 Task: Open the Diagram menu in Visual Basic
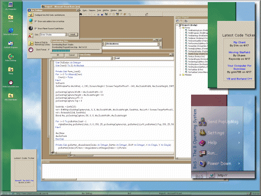click(92, 10)
